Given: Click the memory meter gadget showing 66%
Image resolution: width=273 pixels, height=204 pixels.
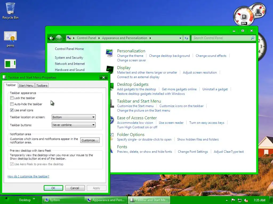Looking at the screenshot, I should coord(259,11).
